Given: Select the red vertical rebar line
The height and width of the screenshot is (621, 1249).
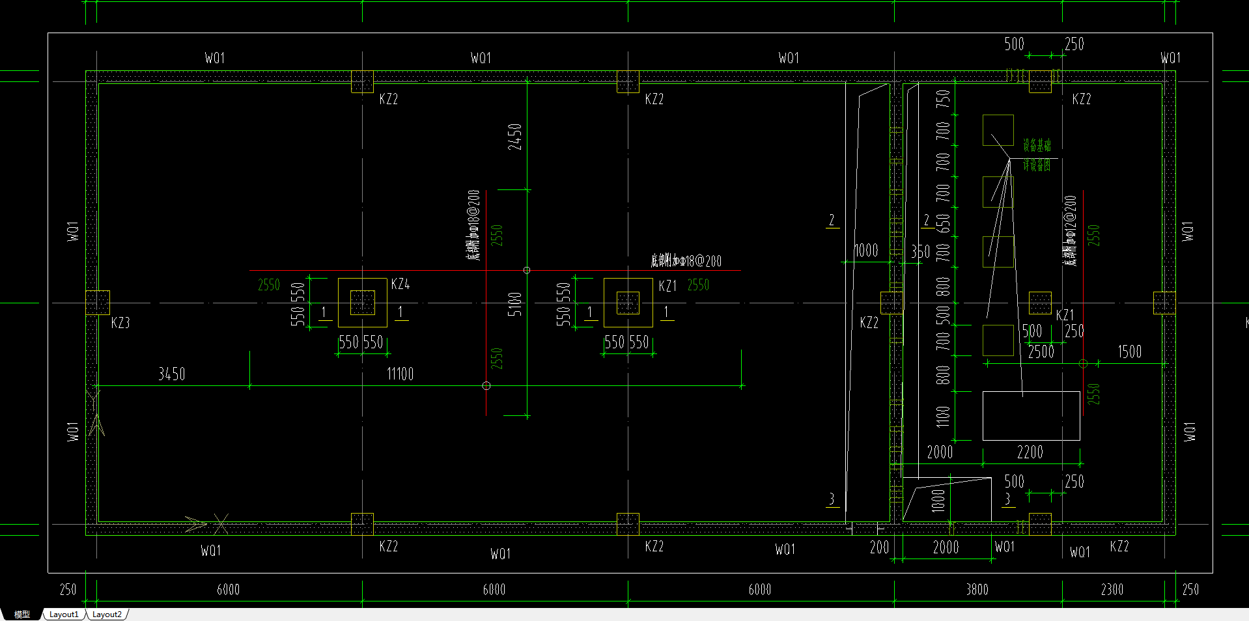Looking at the screenshot, I should tap(486, 303).
